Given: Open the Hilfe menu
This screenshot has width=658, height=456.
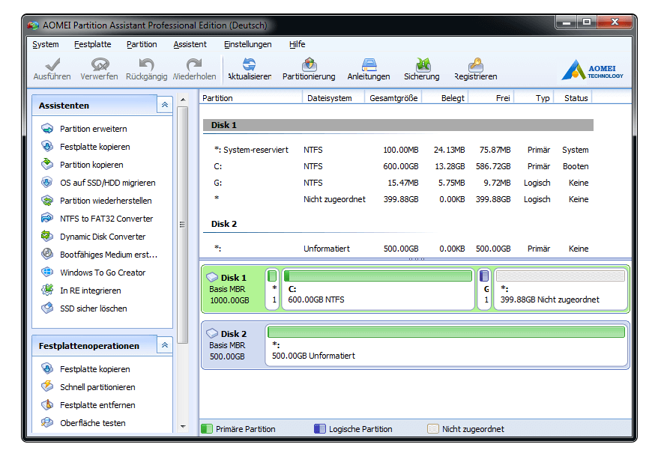Looking at the screenshot, I should click(297, 44).
